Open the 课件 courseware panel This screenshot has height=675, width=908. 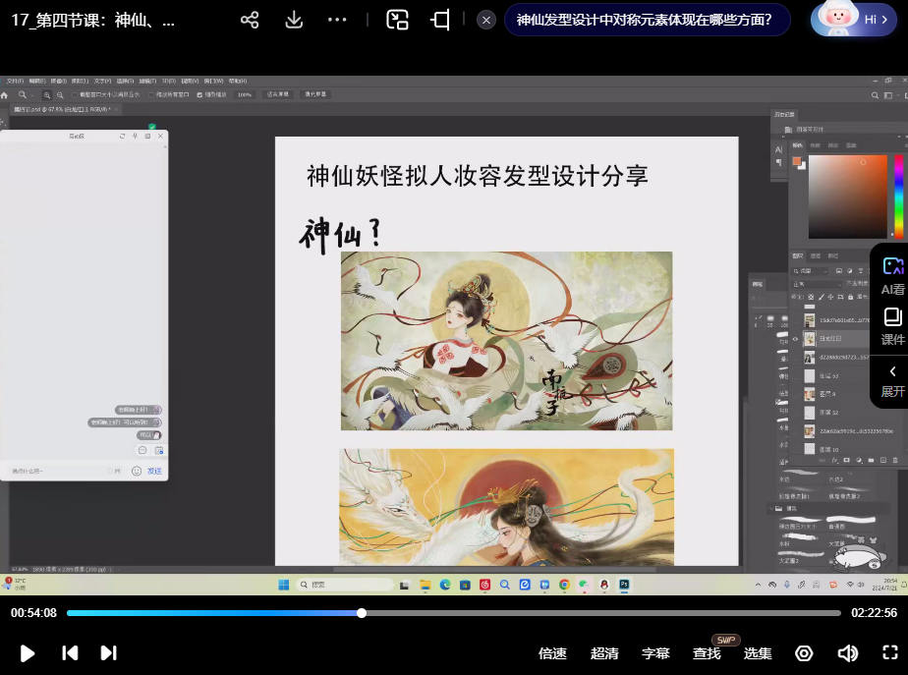tap(892, 326)
